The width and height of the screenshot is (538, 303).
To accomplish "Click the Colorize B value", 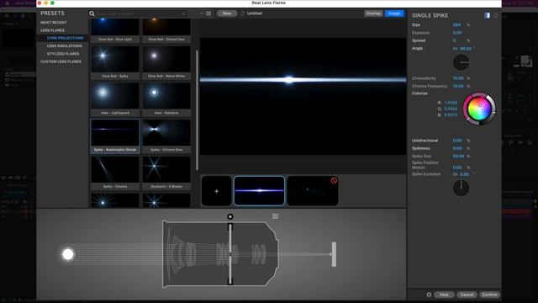I will click(451, 115).
